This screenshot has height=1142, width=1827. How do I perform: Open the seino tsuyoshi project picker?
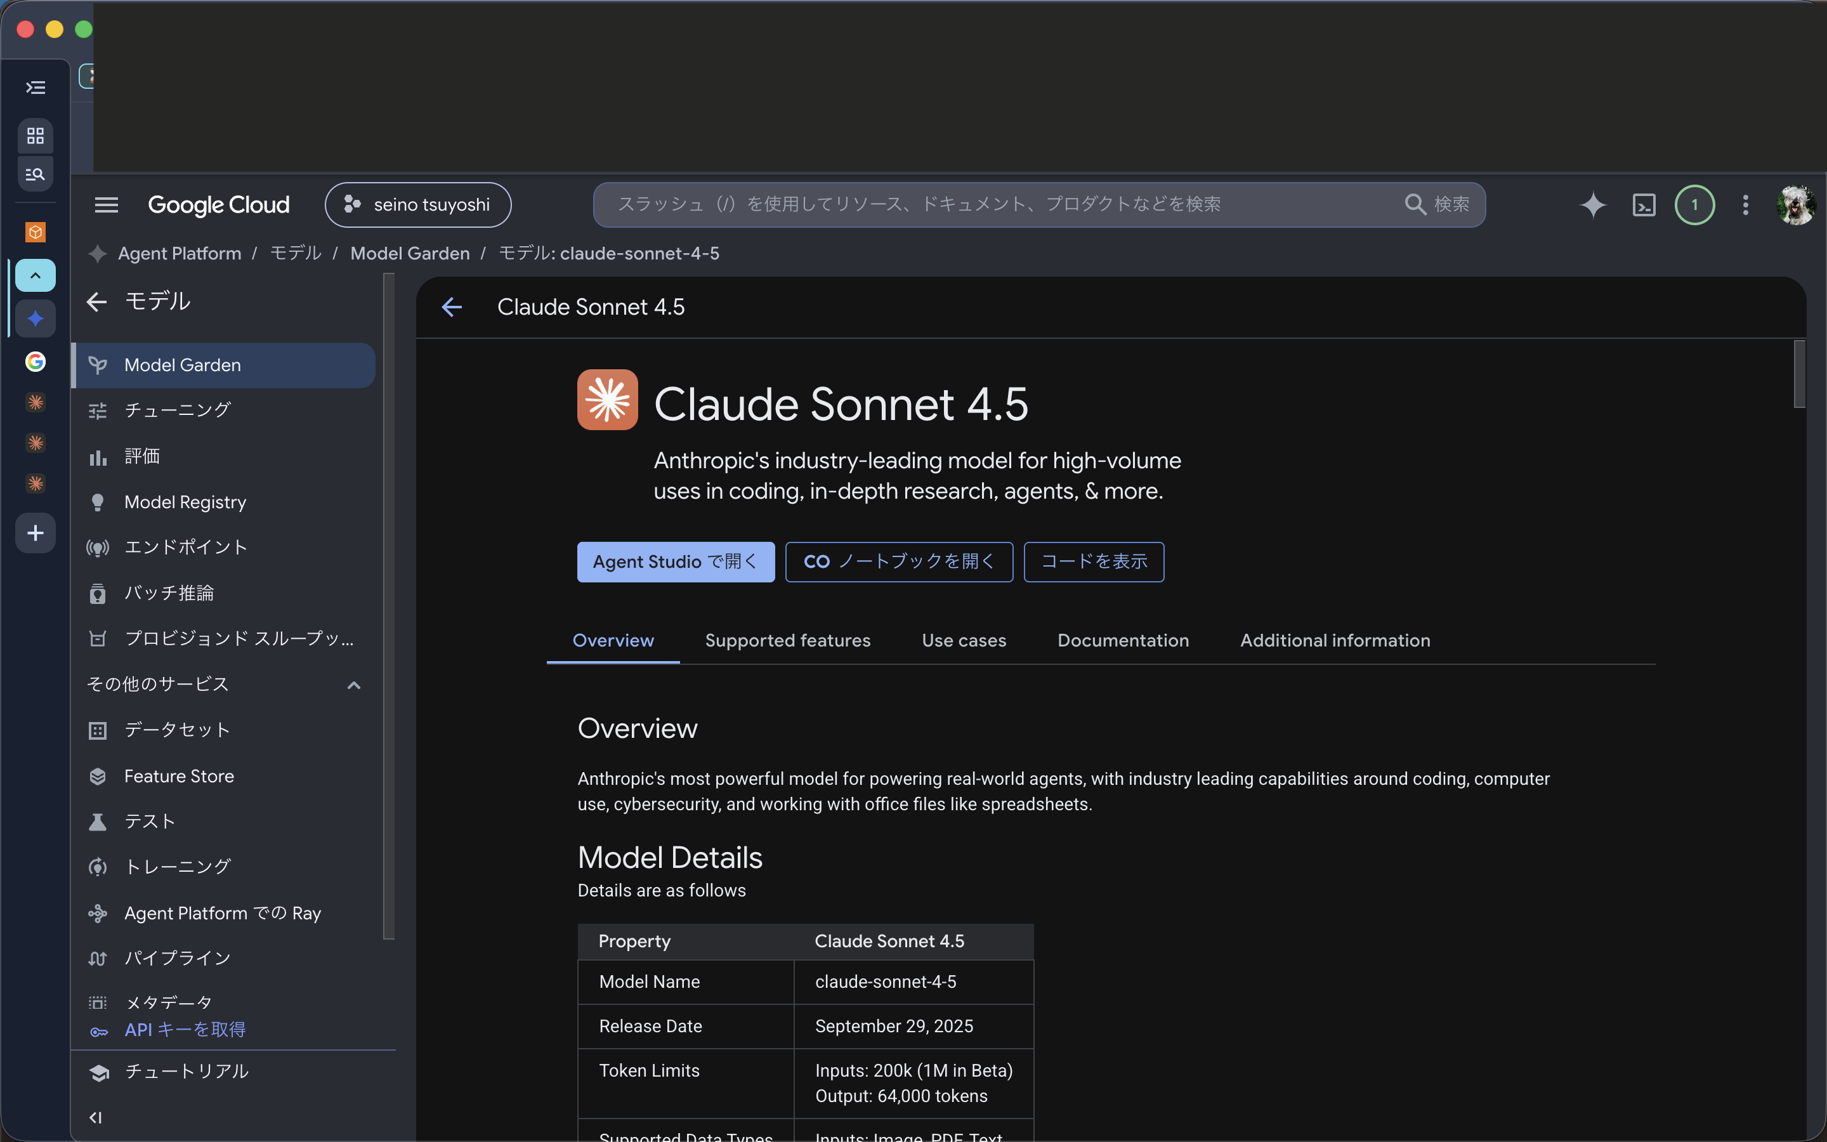(418, 205)
